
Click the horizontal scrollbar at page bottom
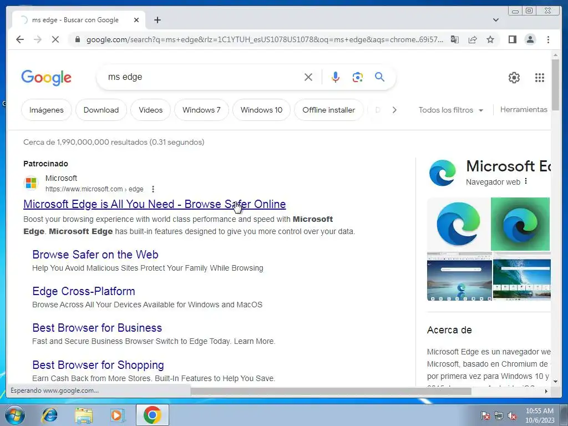pos(331,391)
